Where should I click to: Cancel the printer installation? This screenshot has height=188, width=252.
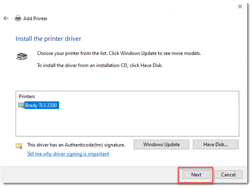tap(228, 174)
